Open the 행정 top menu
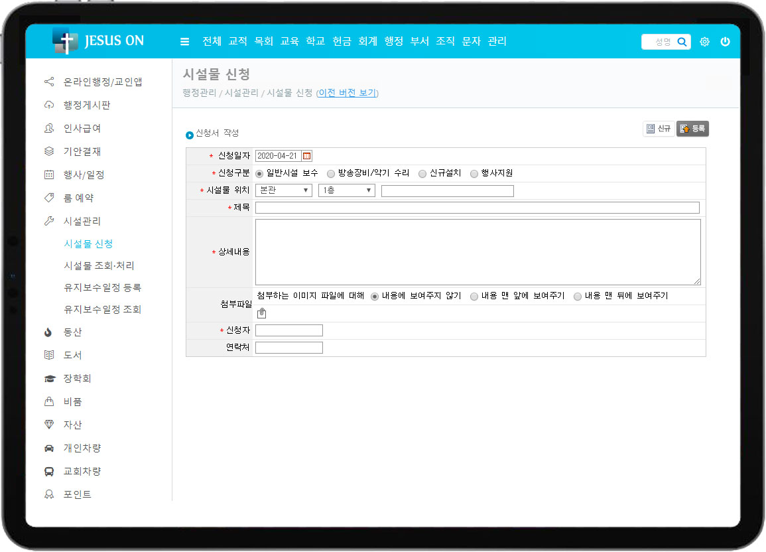The image size is (766, 552). pyautogui.click(x=393, y=41)
